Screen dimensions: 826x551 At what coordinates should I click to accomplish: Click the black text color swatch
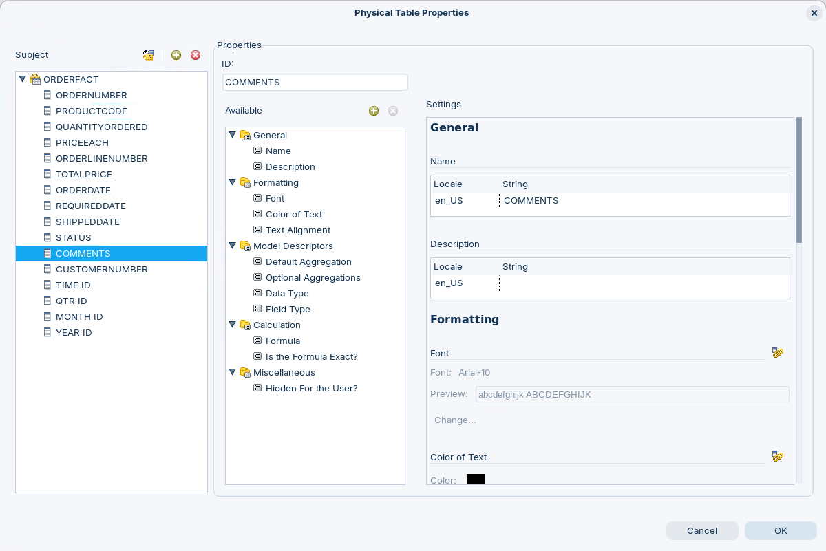click(x=476, y=479)
